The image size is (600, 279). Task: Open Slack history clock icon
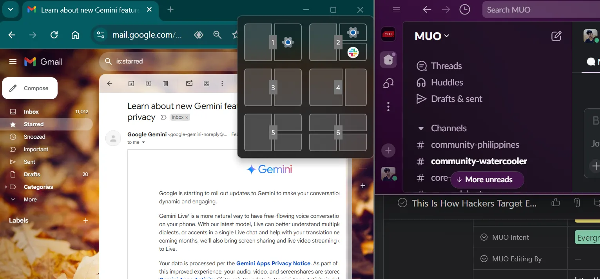(x=465, y=9)
